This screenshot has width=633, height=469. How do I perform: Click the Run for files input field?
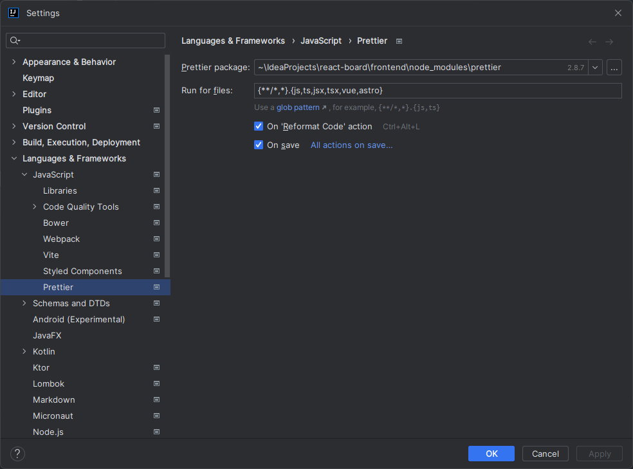[x=437, y=91]
